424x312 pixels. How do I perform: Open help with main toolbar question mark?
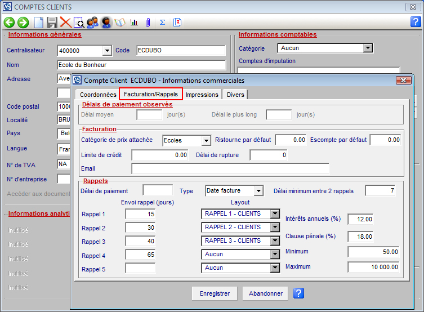pos(416,23)
